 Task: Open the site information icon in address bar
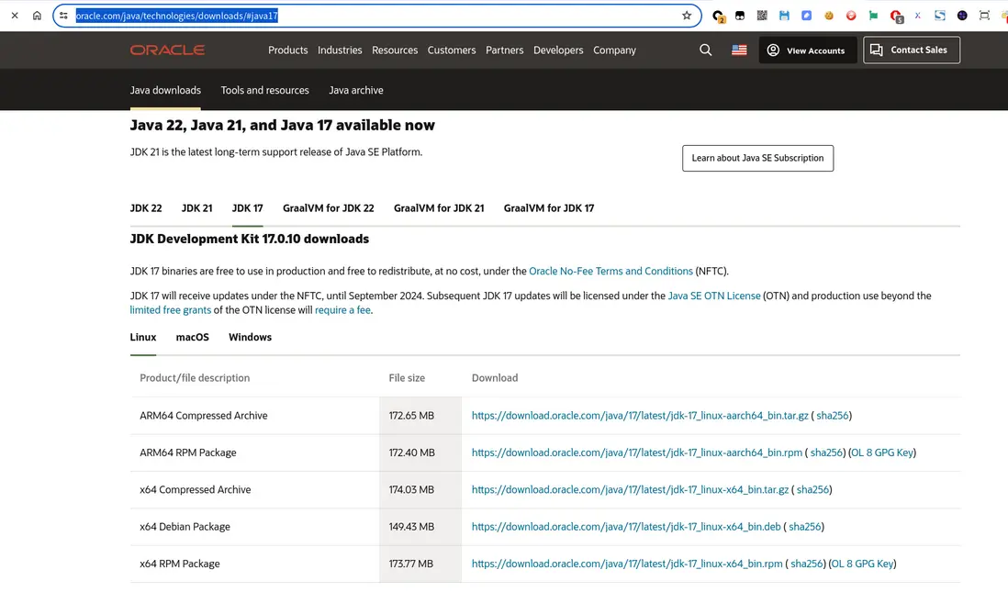(64, 16)
